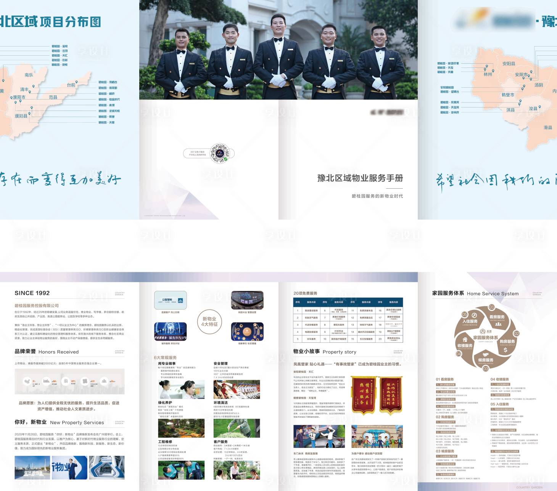Click the left red banner reading 热情服务
Viewport: 557px width, 491px height.
pos(364,396)
